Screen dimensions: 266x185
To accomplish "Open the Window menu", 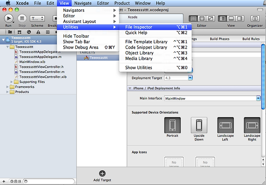I will tap(143, 3).
